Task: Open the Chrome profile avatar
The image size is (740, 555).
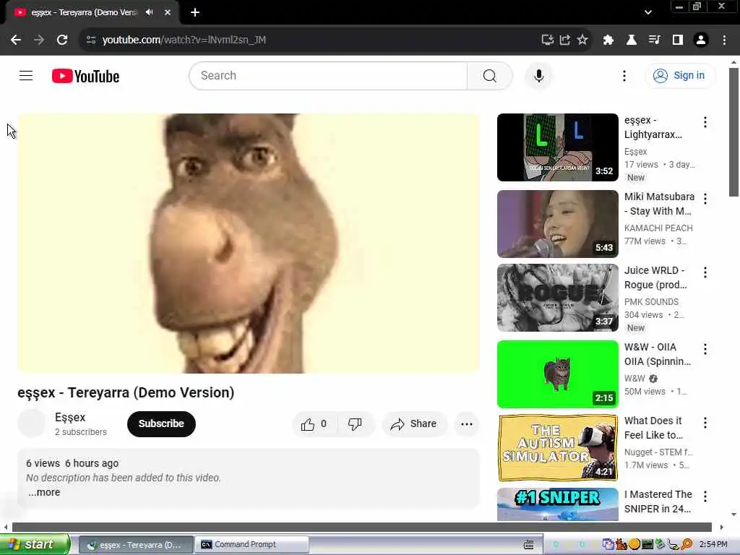Action: click(x=701, y=40)
